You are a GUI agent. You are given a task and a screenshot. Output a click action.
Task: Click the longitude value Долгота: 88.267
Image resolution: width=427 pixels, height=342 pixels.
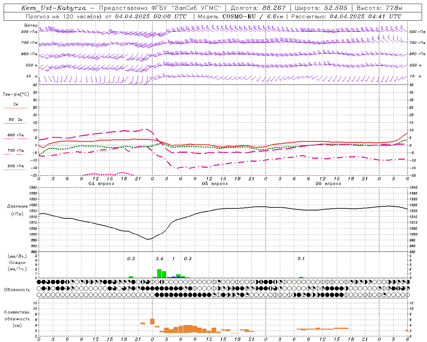(258, 8)
